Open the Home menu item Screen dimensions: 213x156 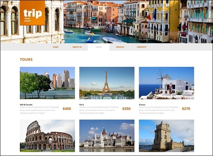coord(56,47)
